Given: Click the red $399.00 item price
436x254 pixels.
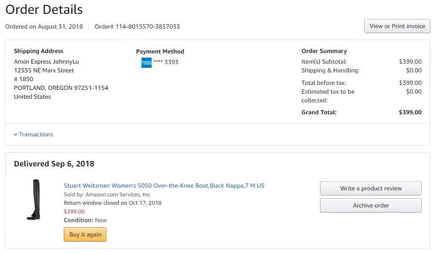Looking at the screenshot, I should (74, 212).
